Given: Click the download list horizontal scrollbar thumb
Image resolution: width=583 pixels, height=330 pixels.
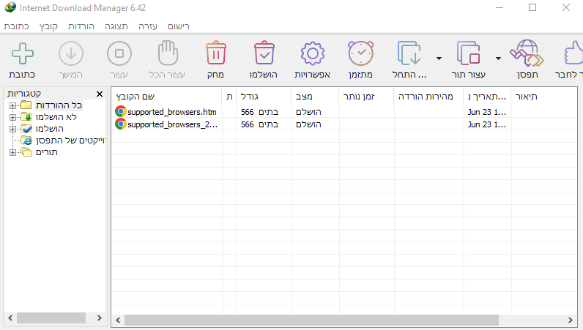Looking at the screenshot, I should pos(311,320).
